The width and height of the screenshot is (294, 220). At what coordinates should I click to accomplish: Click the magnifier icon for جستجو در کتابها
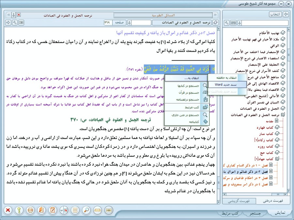pos(205,86)
